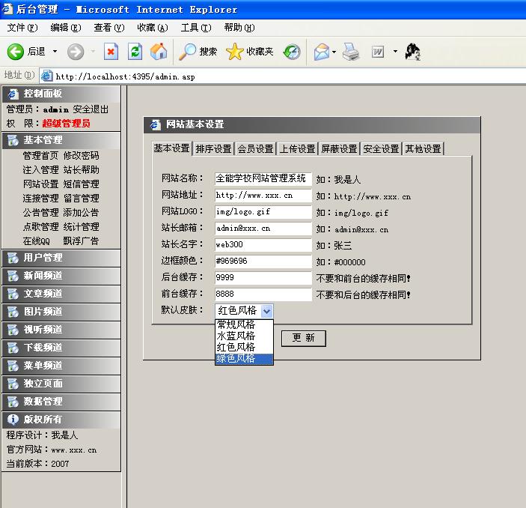Click the Home icon in the toolbar
The image size is (526, 508).
pyautogui.click(x=159, y=52)
